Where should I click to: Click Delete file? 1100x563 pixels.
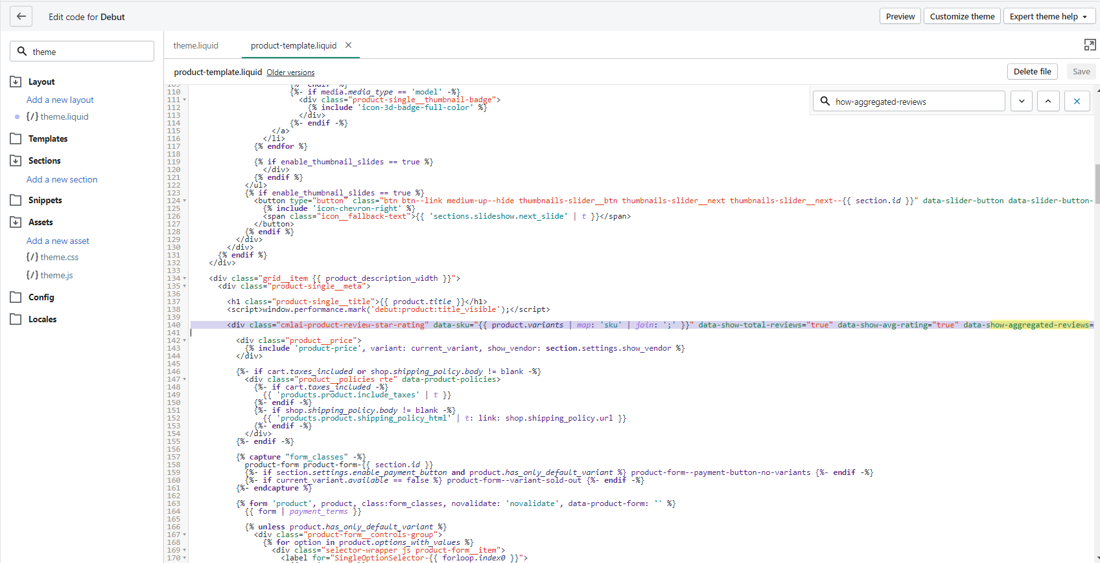point(1032,71)
